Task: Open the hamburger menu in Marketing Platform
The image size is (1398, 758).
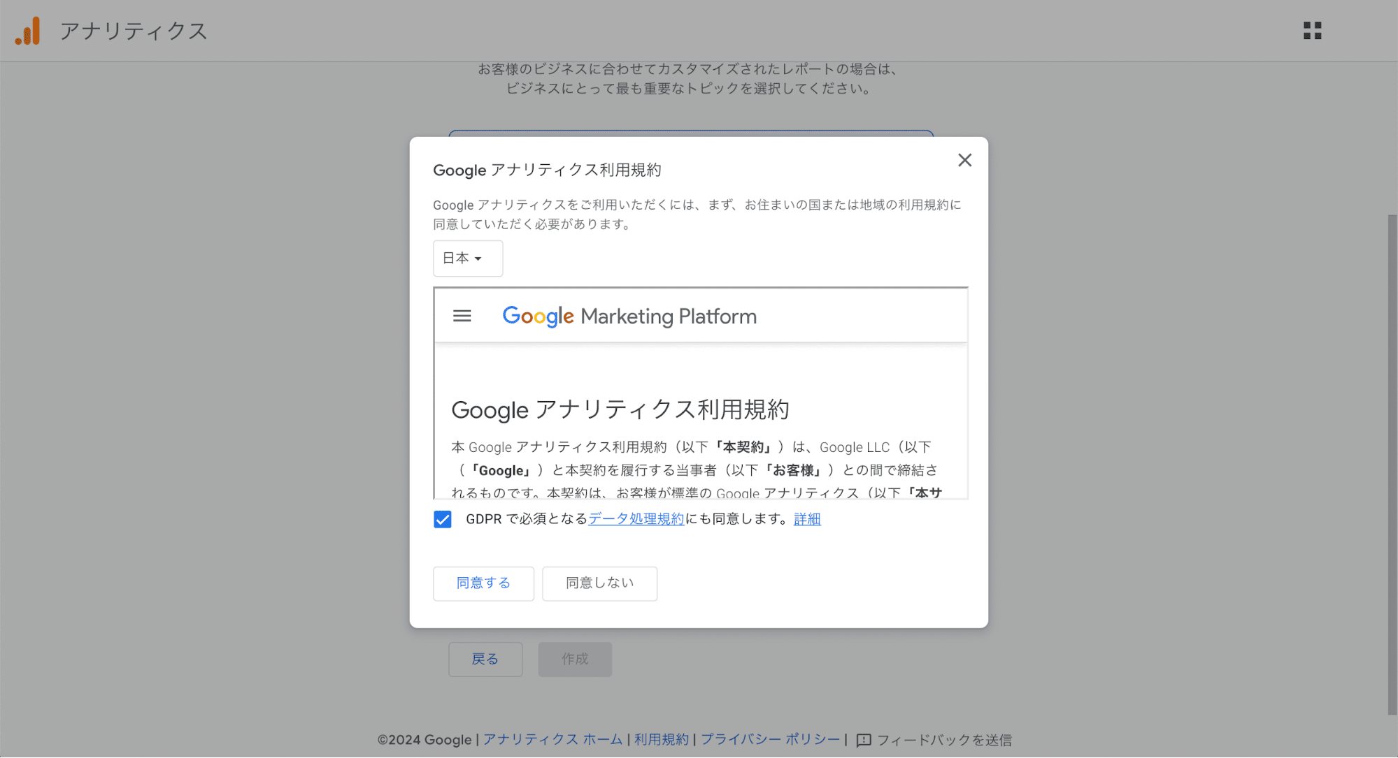Action: pos(462,316)
